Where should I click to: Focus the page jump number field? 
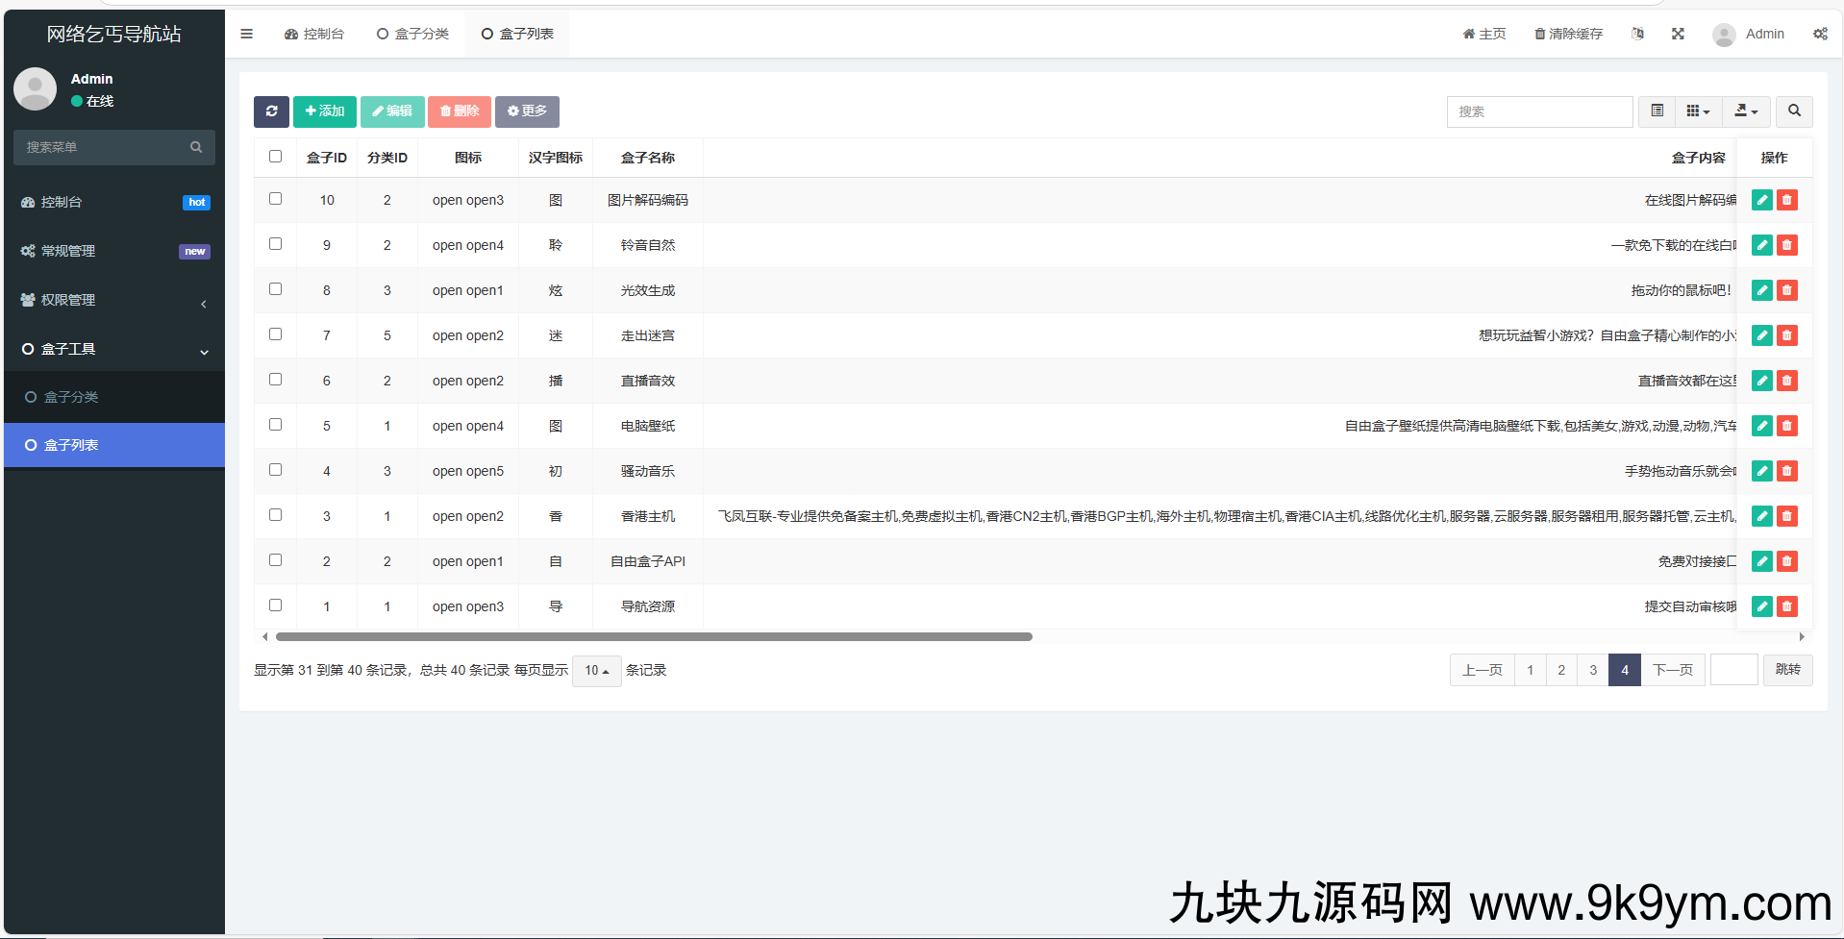pyautogui.click(x=1734, y=670)
